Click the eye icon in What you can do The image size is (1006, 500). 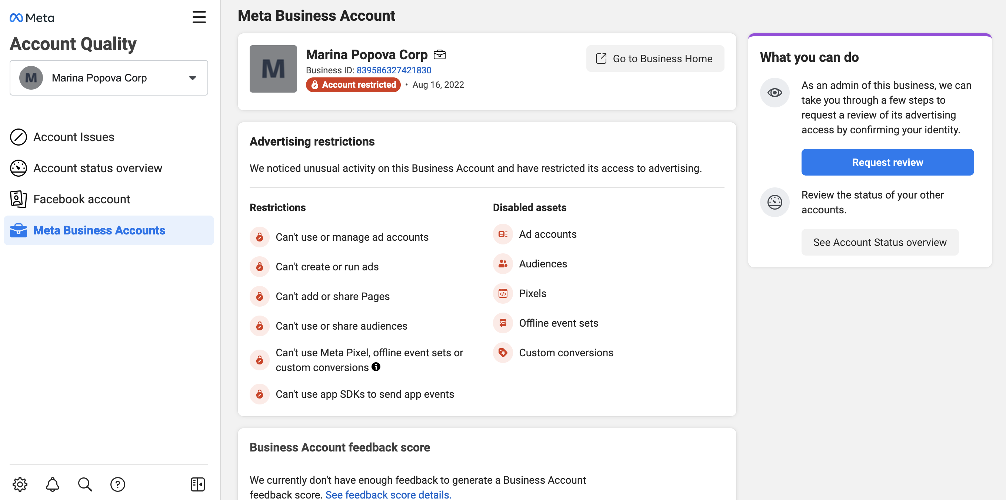775,93
